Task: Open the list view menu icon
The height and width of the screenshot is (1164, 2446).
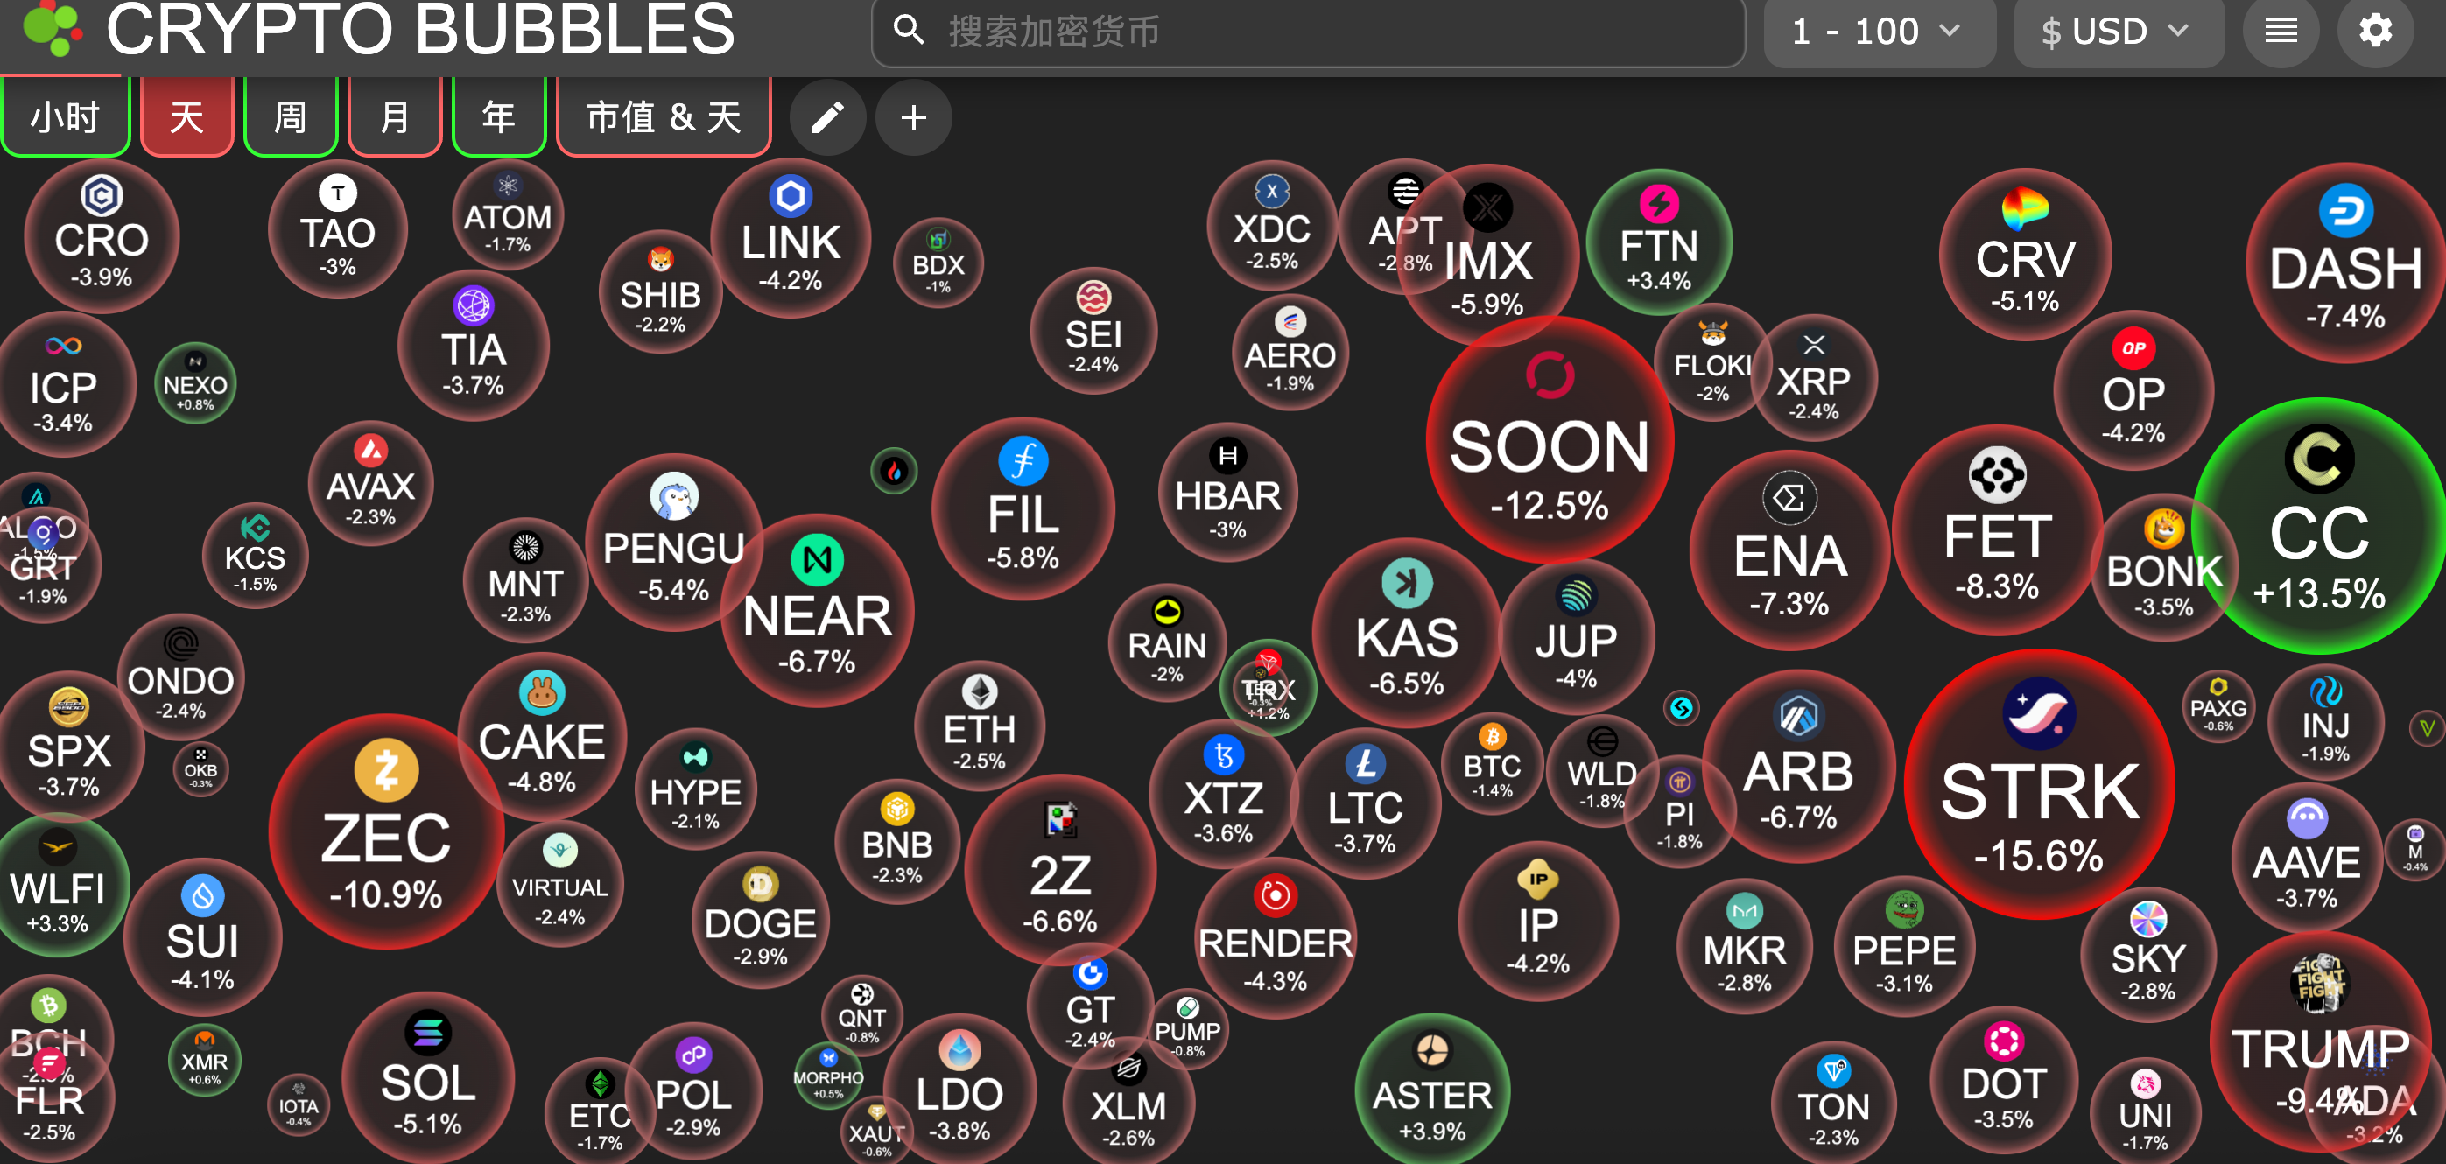Action: tap(2281, 32)
